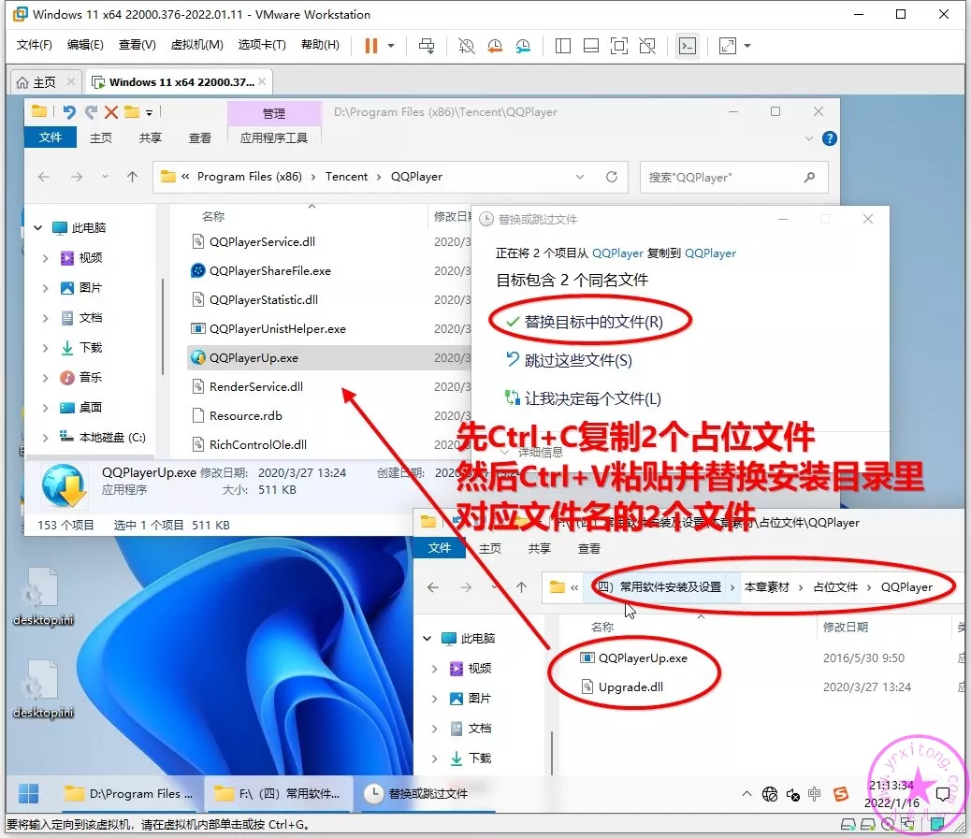The height and width of the screenshot is (838, 971).
Task: Open the 虚拟机(M) menu
Action: click(x=196, y=45)
